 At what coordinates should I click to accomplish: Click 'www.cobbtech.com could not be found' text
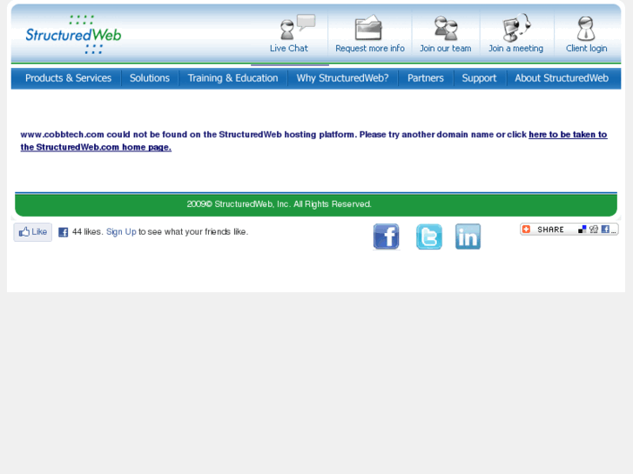tap(111, 134)
